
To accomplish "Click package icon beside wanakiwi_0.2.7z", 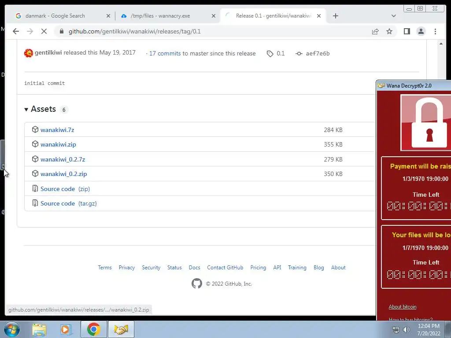I will pos(35,159).
